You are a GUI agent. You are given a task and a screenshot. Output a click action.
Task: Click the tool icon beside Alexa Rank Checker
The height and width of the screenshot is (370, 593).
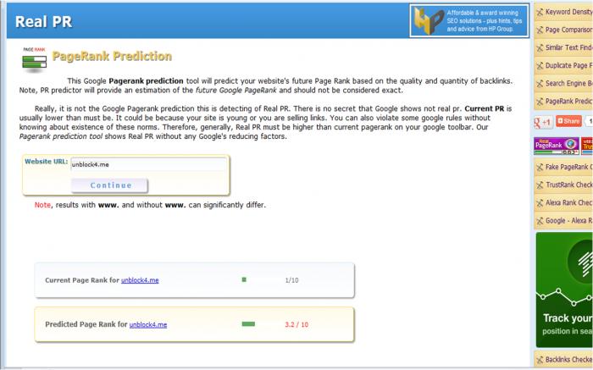click(x=540, y=203)
